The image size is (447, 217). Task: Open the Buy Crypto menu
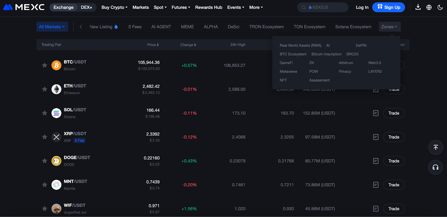[115, 7]
